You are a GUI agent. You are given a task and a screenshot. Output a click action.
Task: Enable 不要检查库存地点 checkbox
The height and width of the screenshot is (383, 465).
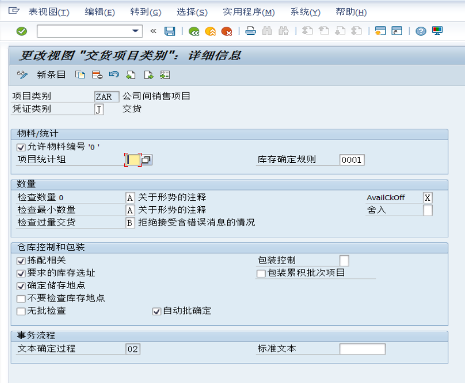coord(21,299)
